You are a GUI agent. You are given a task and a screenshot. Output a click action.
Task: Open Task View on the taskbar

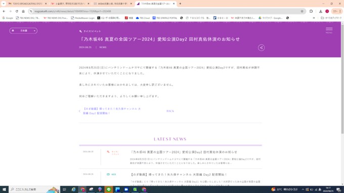pyautogui.click(x=64, y=189)
